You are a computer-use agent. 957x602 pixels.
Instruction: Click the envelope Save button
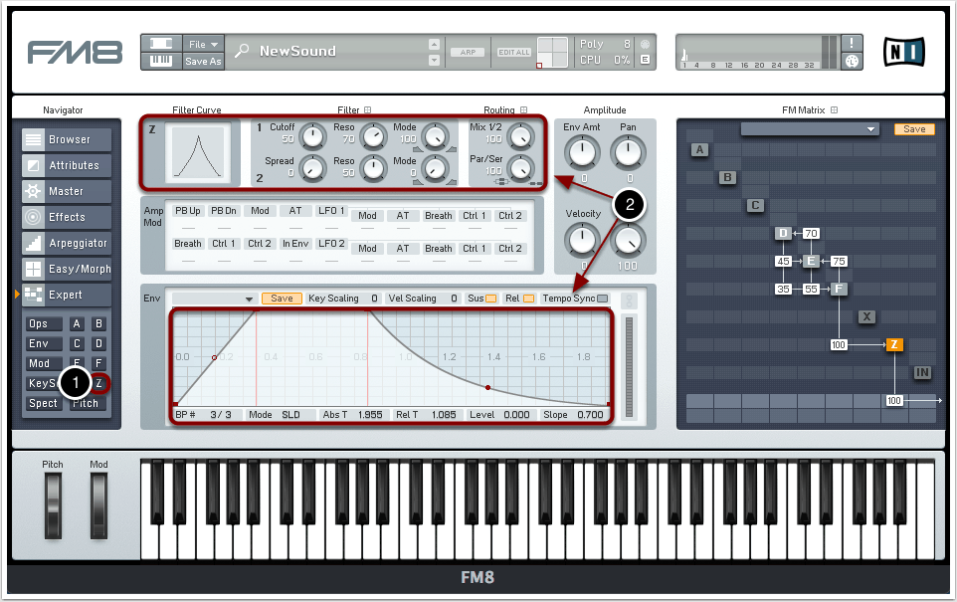[x=282, y=299]
